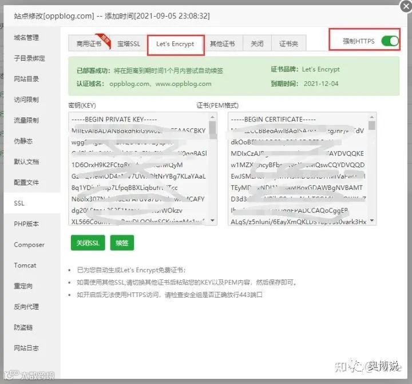Open 重定向 settings
Viewport: 412px width, 384px height.
[32, 286]
